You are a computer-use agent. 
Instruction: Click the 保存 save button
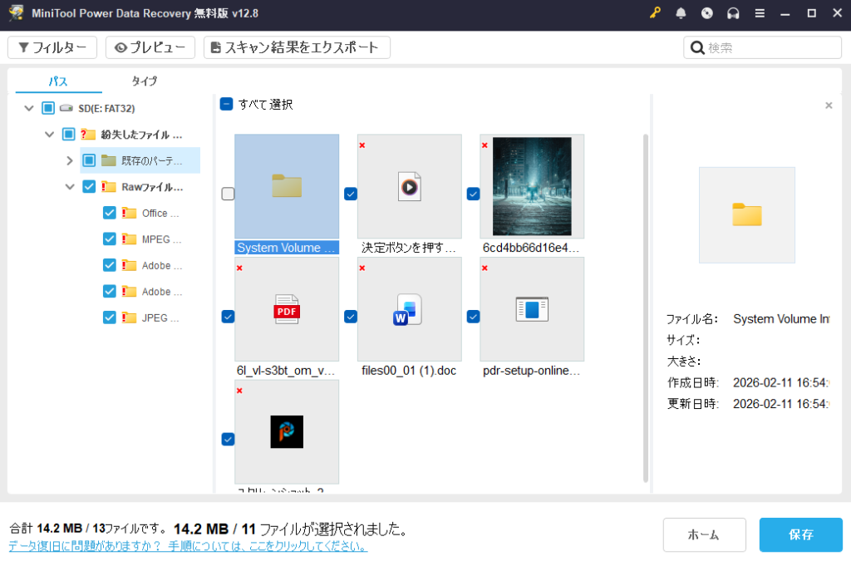click(x=800, y=535)
